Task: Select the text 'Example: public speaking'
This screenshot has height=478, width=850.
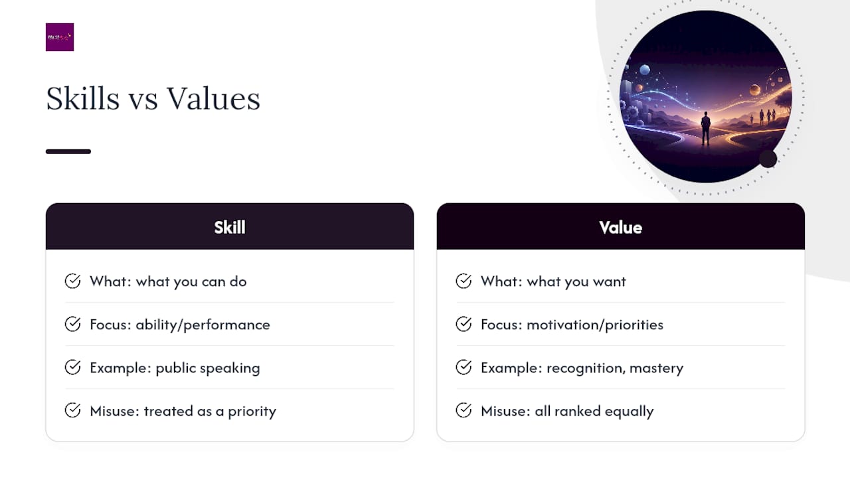Action: (x=175, y=368)
